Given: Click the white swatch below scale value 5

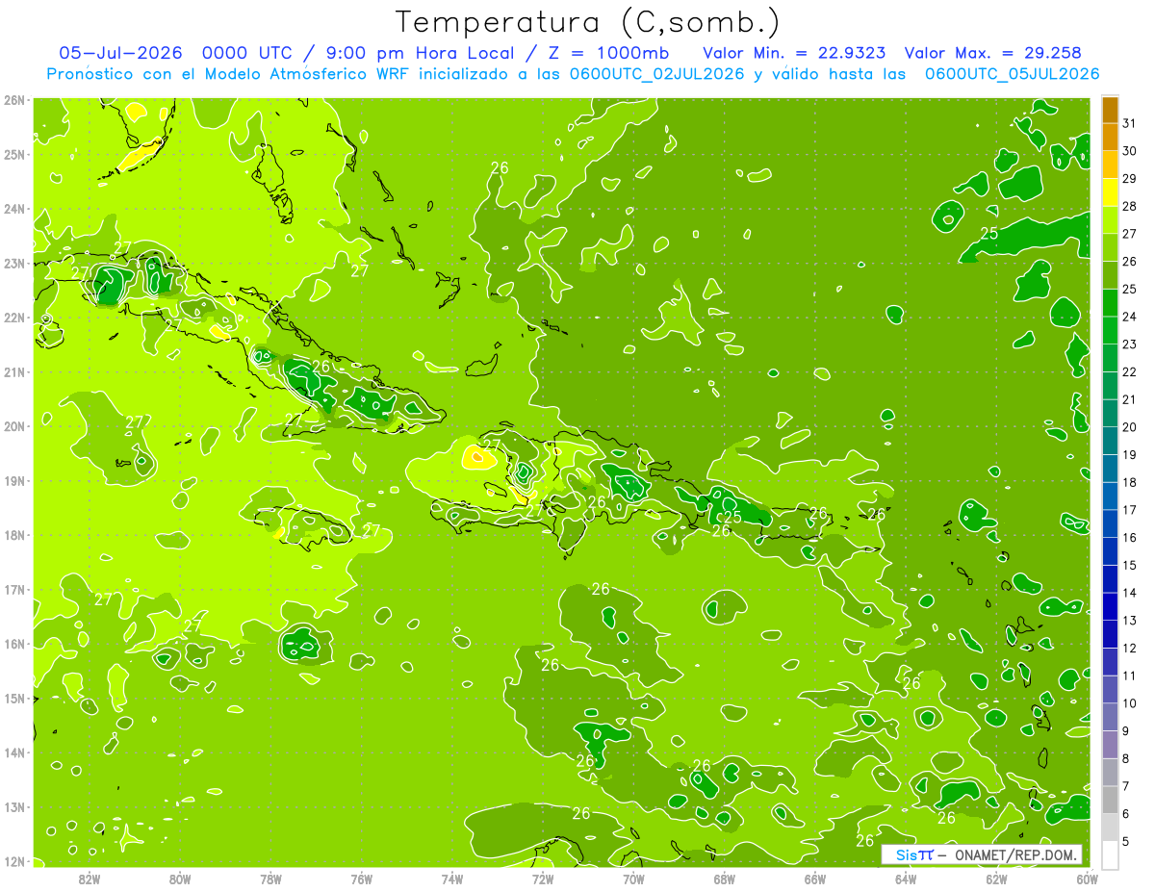Looking at the screenshot, I should 1110,854.
